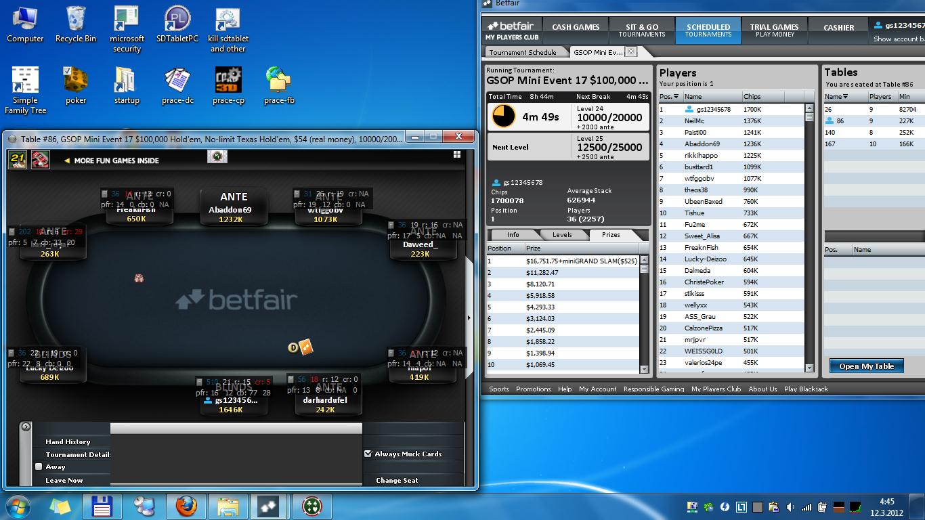925x520 pixels.
Task: Open Firefox from the taskbar
Action: coord(186,506)
